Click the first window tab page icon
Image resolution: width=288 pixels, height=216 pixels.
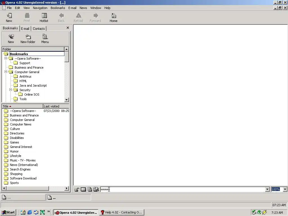(x=4, y=197)
